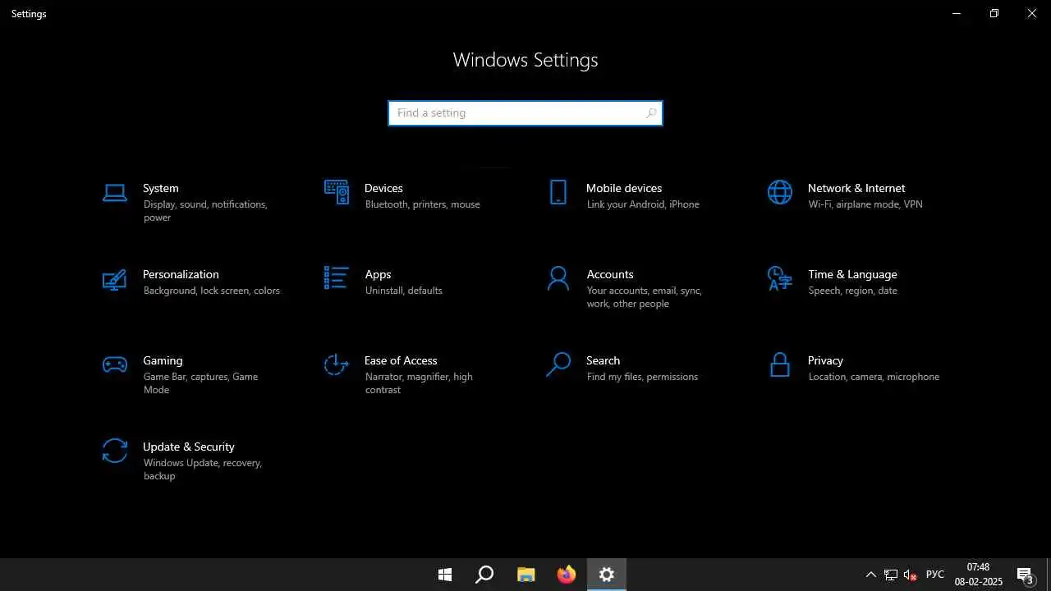Viewport: 1051px width, 591px height.
Task: Click the Personalization title
Action: coord(181,274)
